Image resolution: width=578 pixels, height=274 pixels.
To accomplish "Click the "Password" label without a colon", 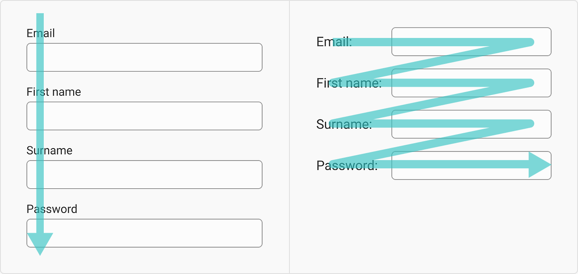I will pyautogui.click(x=52, y=209).
